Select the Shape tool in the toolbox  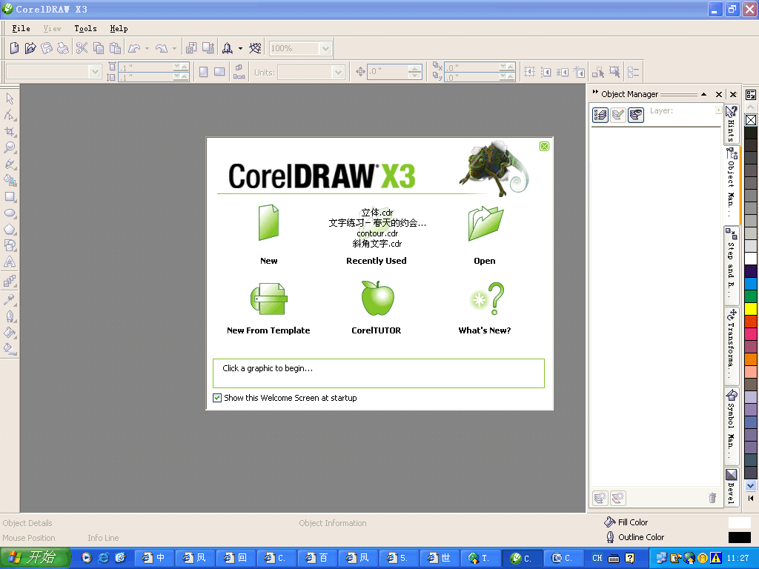[10, 115]
